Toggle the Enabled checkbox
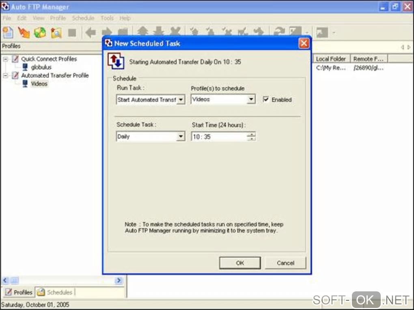This screenshot has height=310, width=414. [x=266, y=99]
